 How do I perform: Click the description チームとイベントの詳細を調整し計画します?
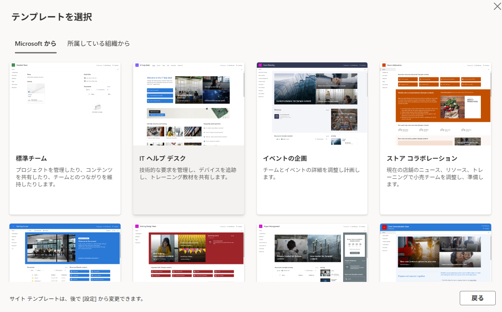tap(312, 173)
